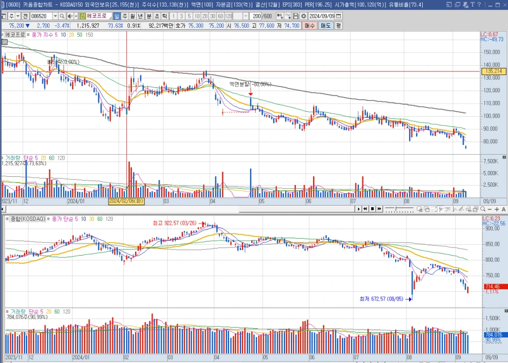Click the 매도 sell button

pos(325,26)
